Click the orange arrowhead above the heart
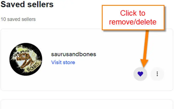177x109 pixels. 144,63
